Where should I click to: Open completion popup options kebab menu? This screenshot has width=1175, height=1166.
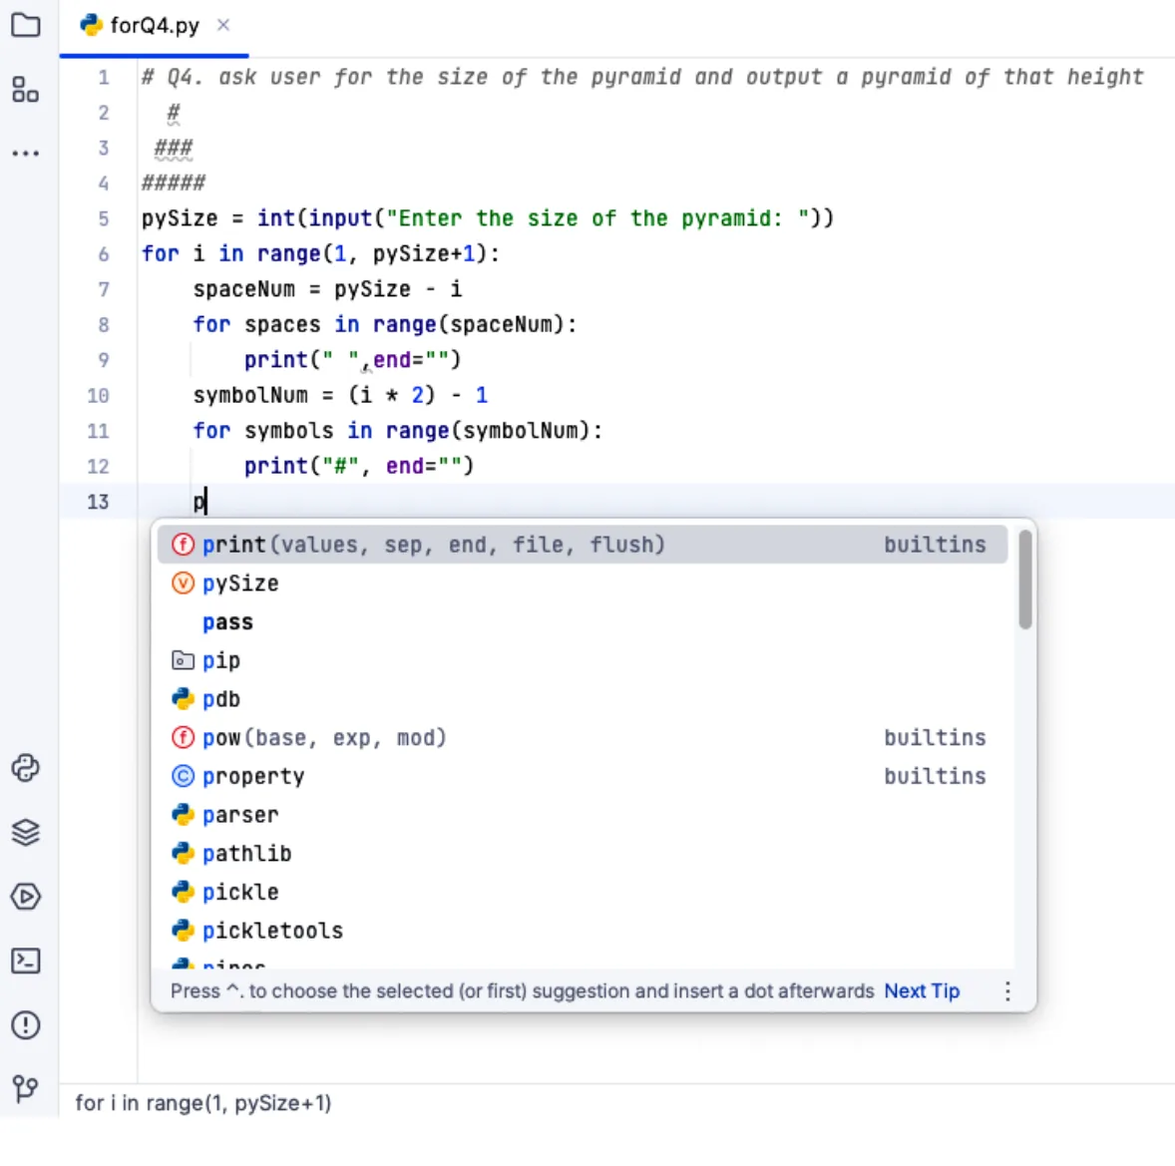pos(1007,991)
